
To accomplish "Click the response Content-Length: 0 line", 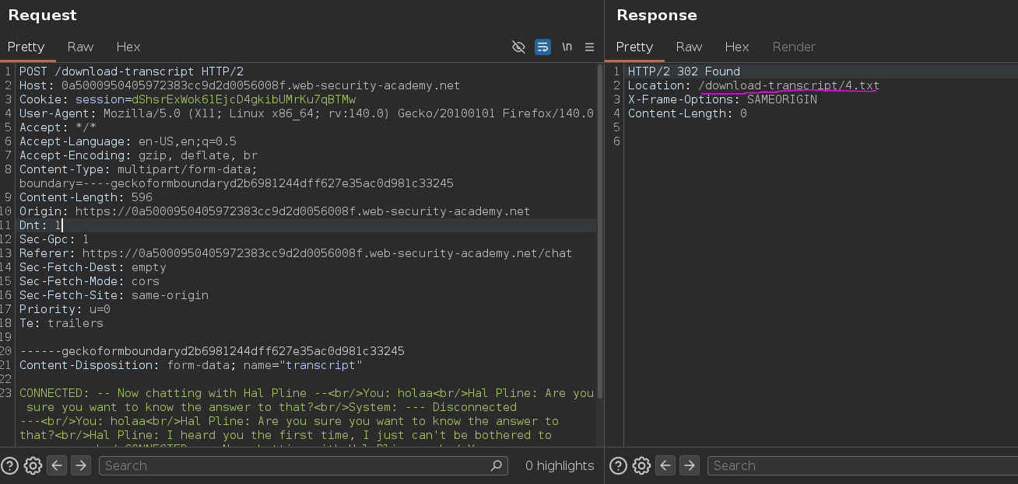I will point(687,113).
